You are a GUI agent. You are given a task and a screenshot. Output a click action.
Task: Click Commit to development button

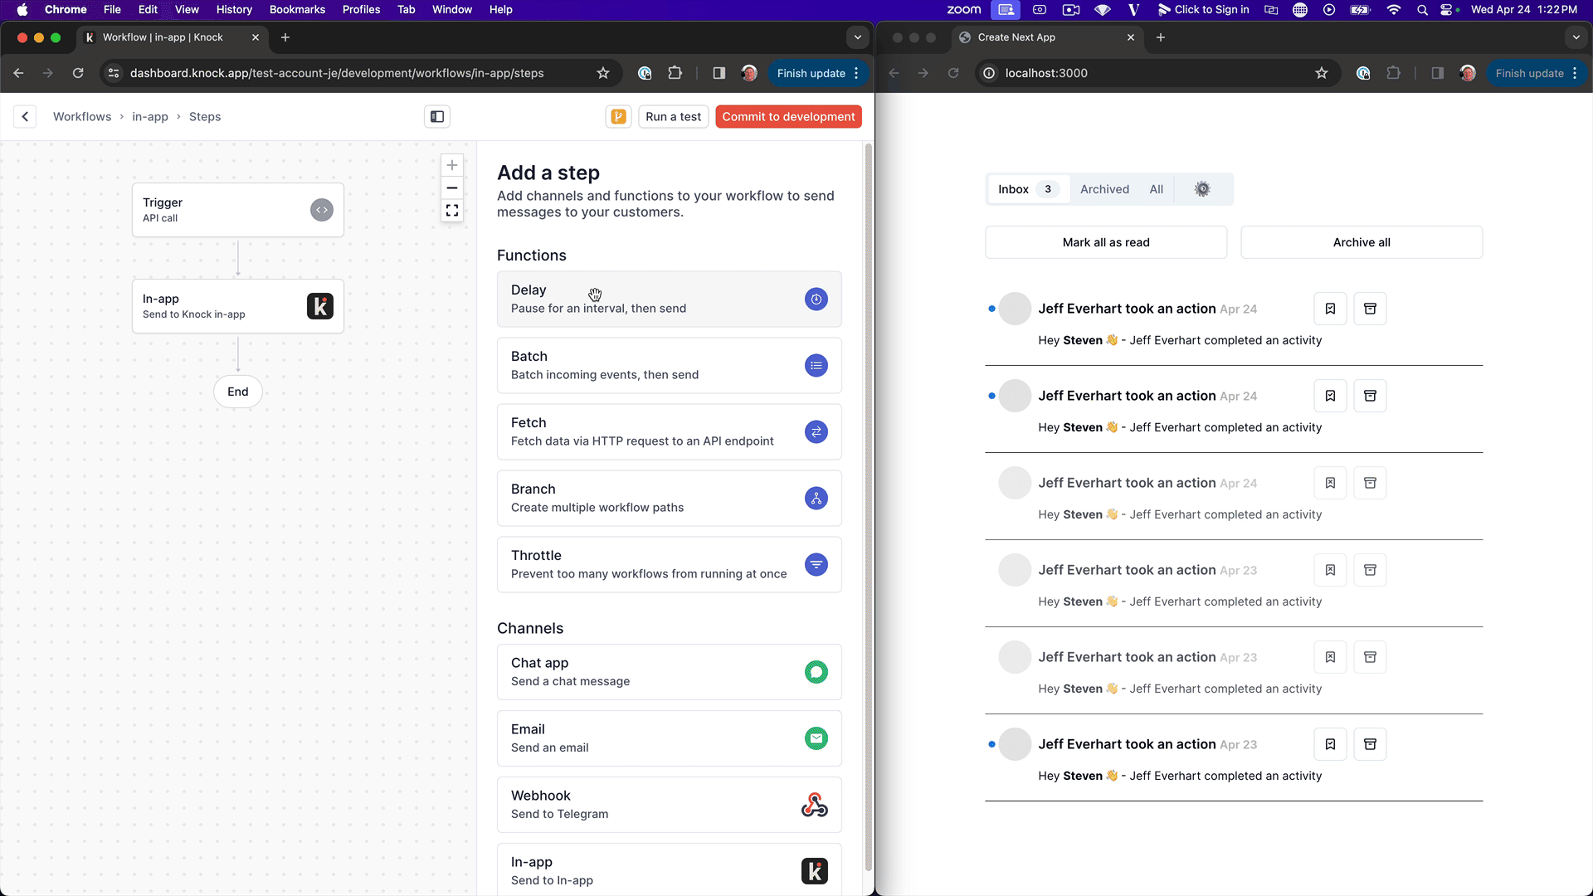788,117
